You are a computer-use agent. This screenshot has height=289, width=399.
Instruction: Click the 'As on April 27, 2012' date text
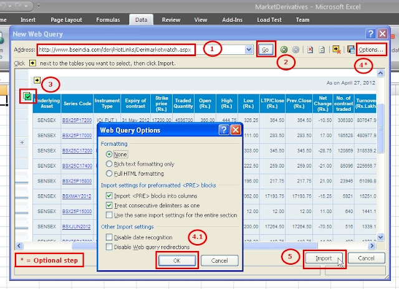(x=350, y=83)
